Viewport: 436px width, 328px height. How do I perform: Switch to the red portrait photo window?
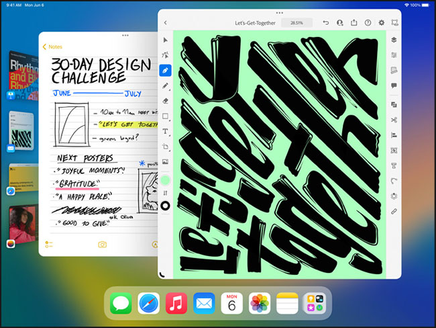pos(23,224)
